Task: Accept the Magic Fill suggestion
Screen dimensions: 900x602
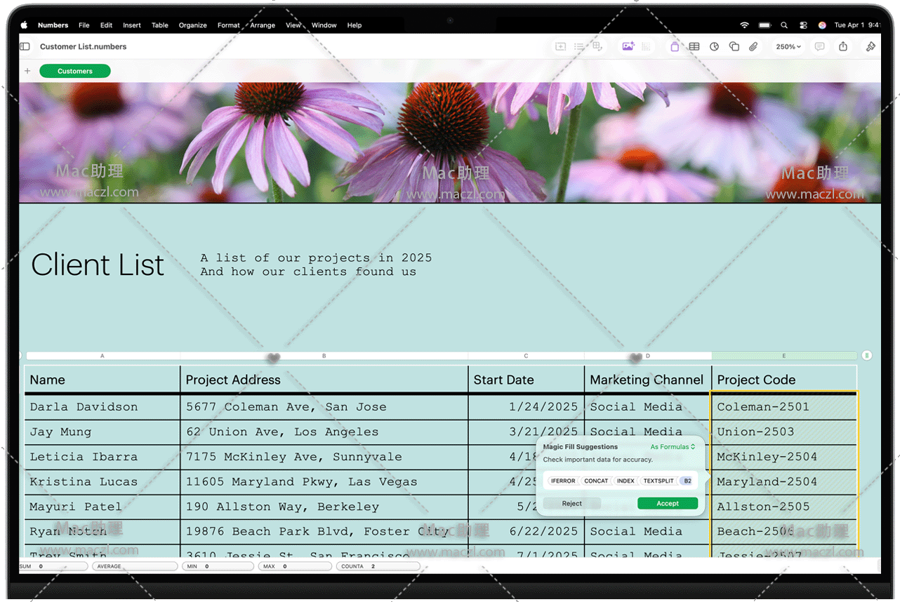Action: click(x=667, y=503)
